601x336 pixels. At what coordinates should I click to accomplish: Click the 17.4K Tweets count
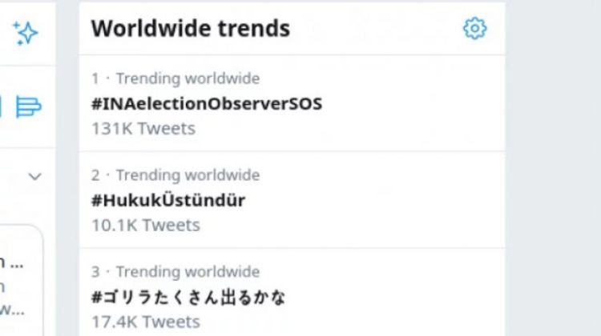click(x=145, y=322)
